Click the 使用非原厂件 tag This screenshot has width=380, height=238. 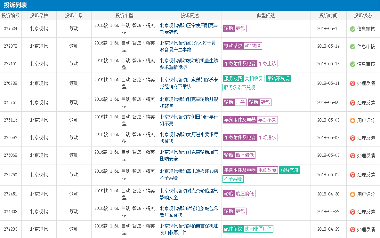[x=258, y=229]
